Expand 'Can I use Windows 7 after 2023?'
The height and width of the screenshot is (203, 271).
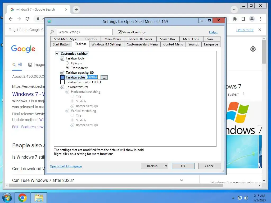182,180
